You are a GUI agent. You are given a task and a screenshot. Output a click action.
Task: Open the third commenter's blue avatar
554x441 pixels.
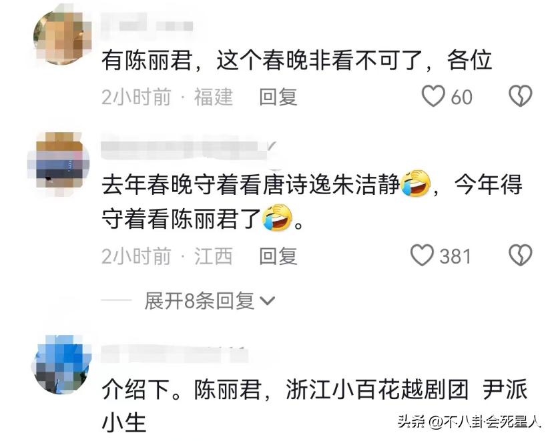point(62,364)
